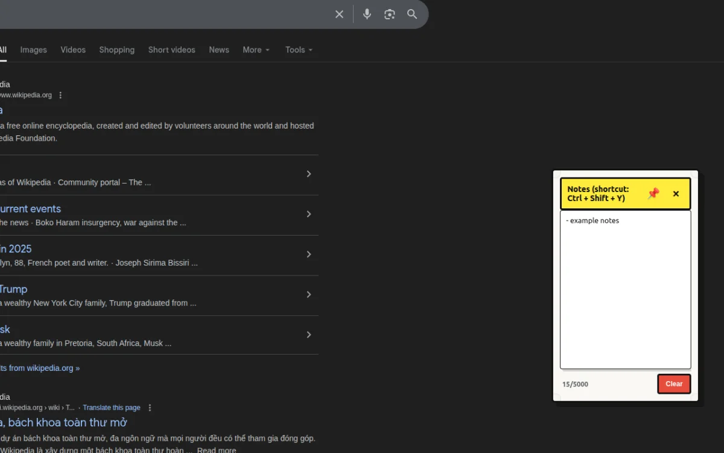Close the Notes widget with its X icon
The width and height of the screenshot is (724, 453).
[x=675, y=193]
